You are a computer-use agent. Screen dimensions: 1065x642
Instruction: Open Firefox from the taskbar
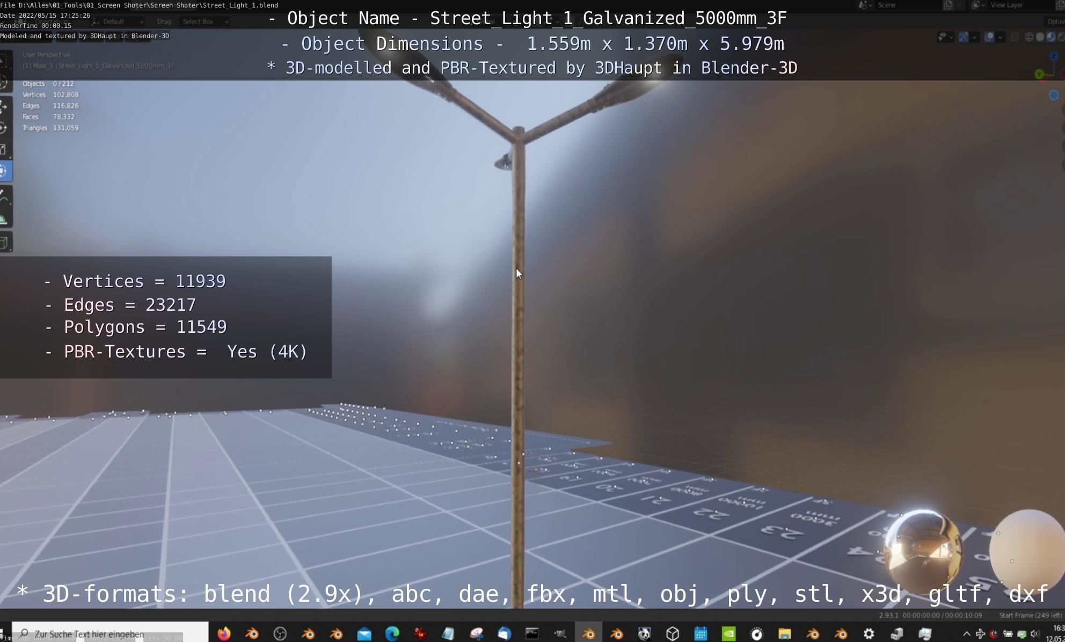pos(224,633)
